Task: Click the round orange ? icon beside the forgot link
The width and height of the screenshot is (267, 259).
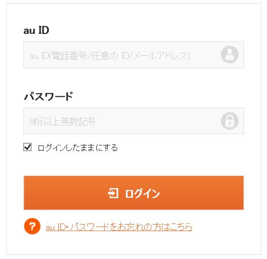Action: pos(32,226)
